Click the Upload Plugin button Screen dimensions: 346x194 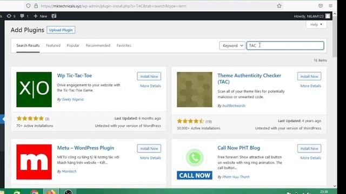click(x=61, y=30)
